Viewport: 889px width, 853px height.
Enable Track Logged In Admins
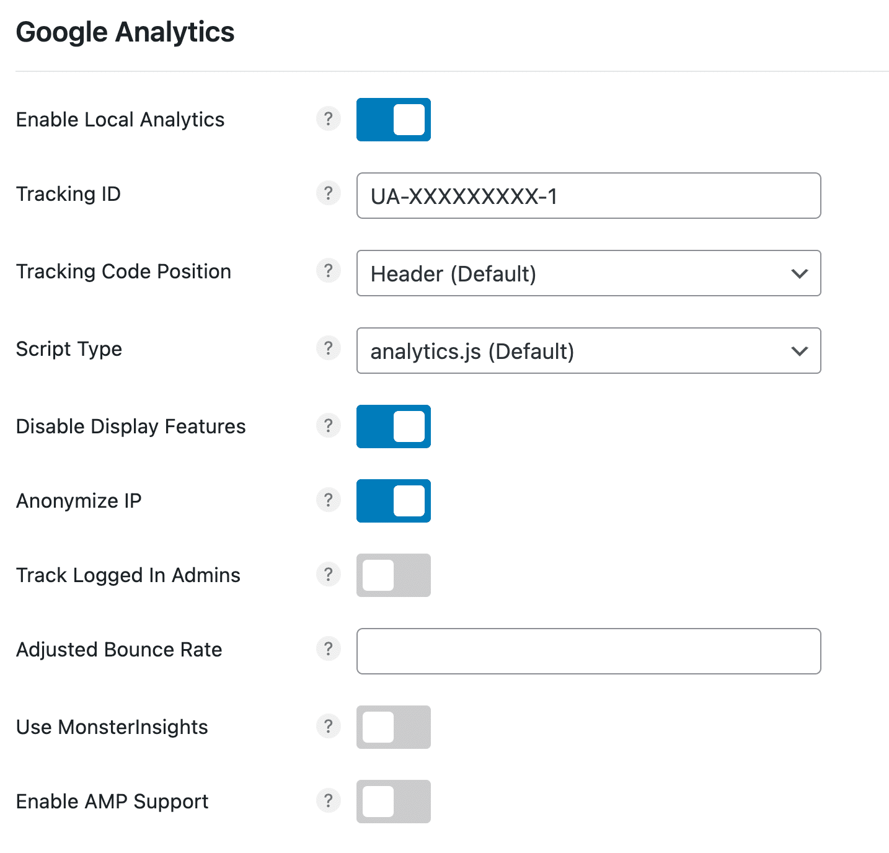[x=393, y=575]
